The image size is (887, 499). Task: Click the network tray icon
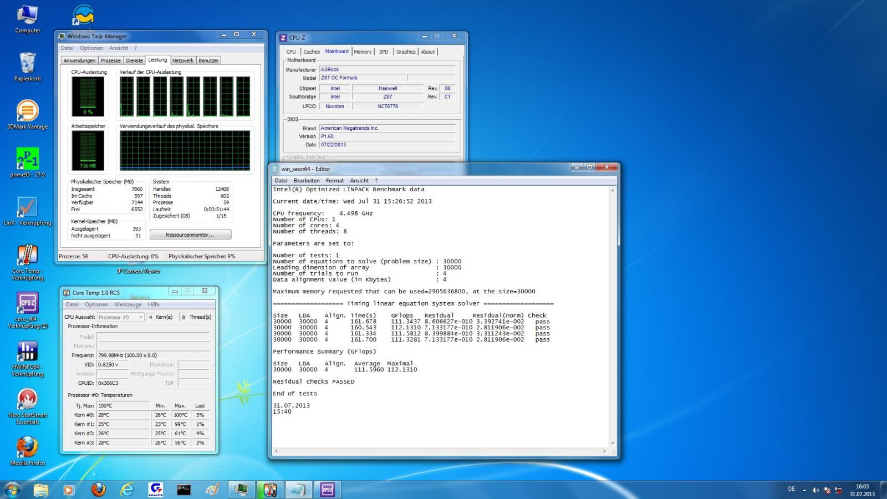click(x=838, y=490)
